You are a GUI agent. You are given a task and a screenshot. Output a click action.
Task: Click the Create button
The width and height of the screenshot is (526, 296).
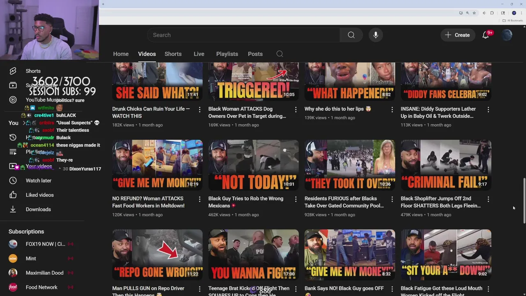457,35
